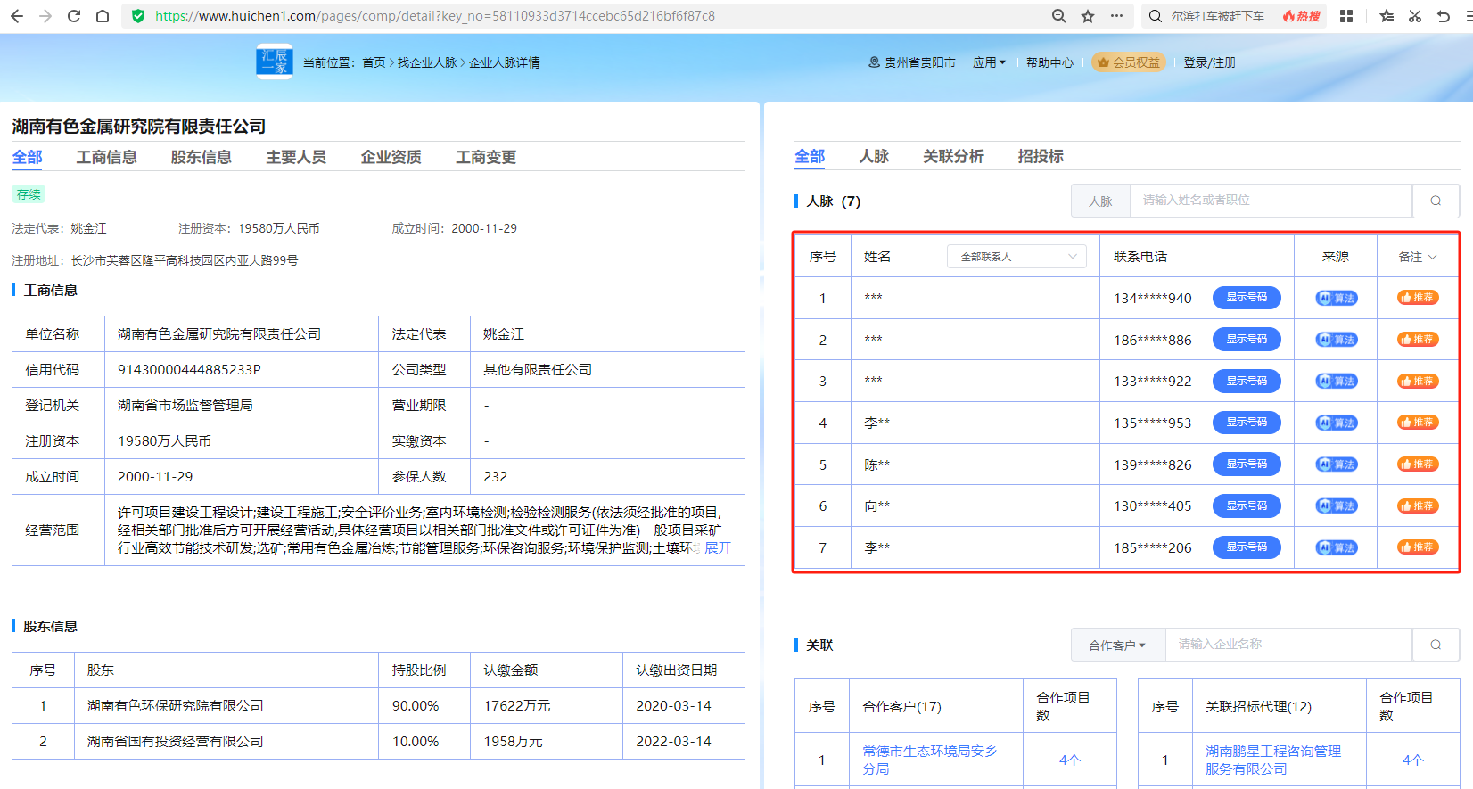This screenshot has width=1473, height=789.
Task: Open the 应用 dropdown menu
Action: click(989, 62)
